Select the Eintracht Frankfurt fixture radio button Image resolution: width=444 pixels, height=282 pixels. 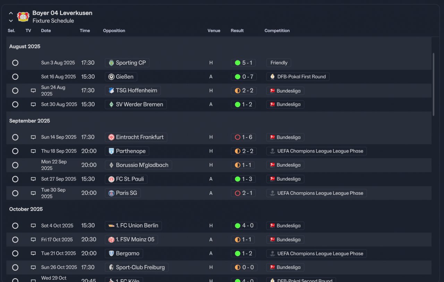(x=15, y=137)
